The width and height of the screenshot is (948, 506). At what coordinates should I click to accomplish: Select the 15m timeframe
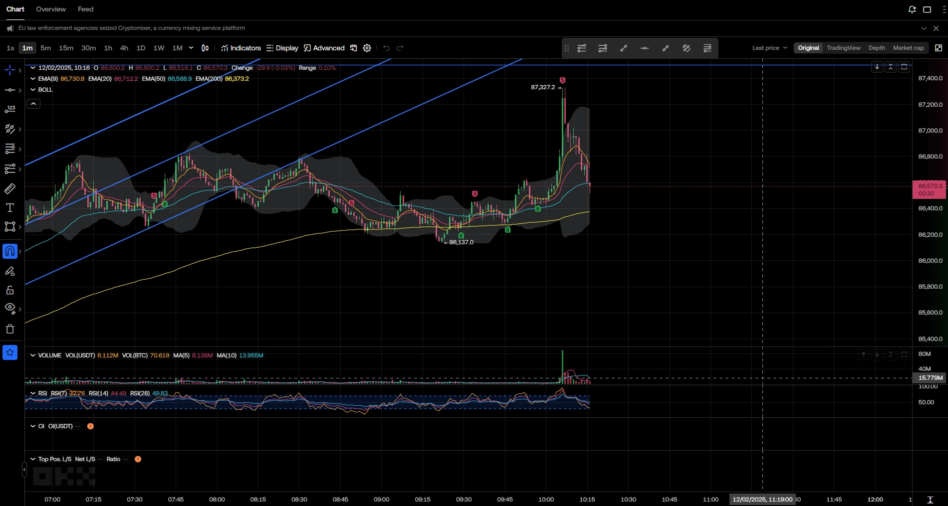point(66,48)
